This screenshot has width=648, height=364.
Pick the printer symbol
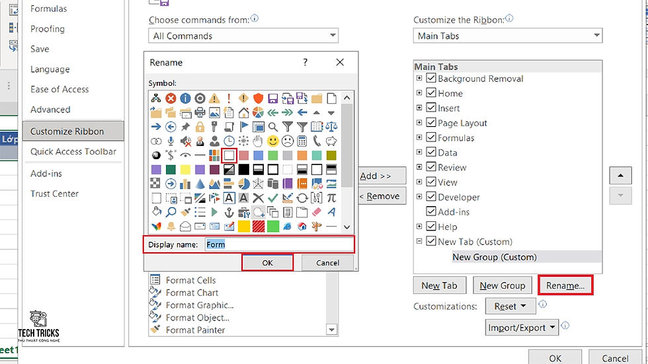[x=200, y=112]
